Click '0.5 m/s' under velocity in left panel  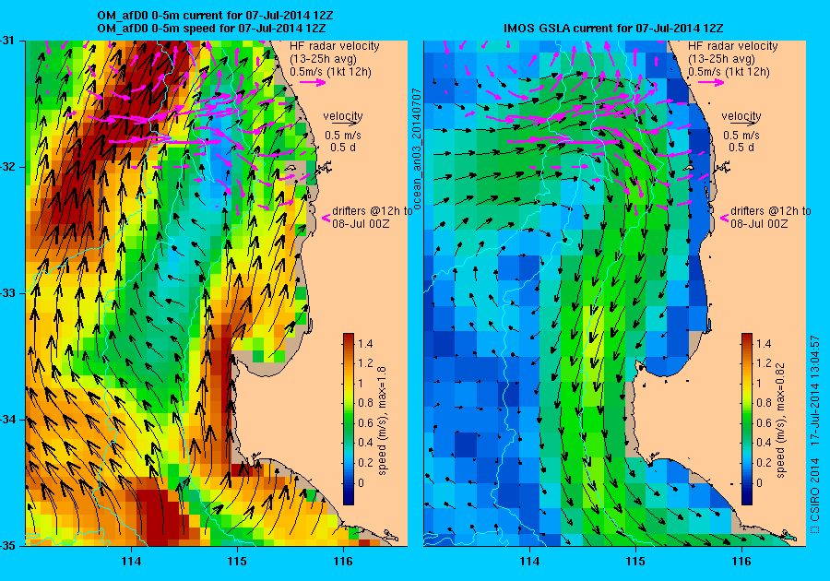click(x=343, y=136)
